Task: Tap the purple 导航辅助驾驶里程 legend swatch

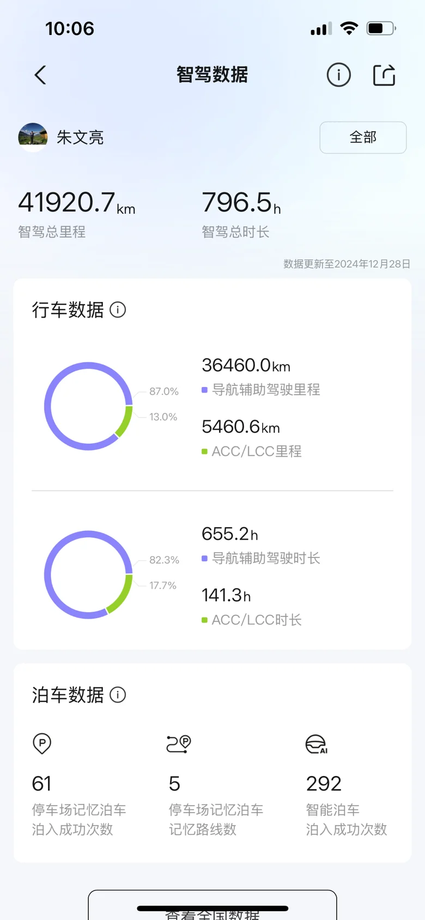Action: [204, 390]
